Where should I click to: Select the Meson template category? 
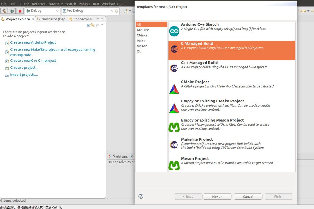pyautogui.click(x=151, y=46)
